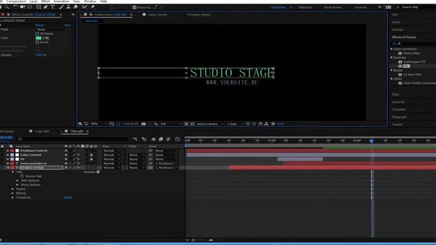Check the Invert checkbox

(37, 42)
